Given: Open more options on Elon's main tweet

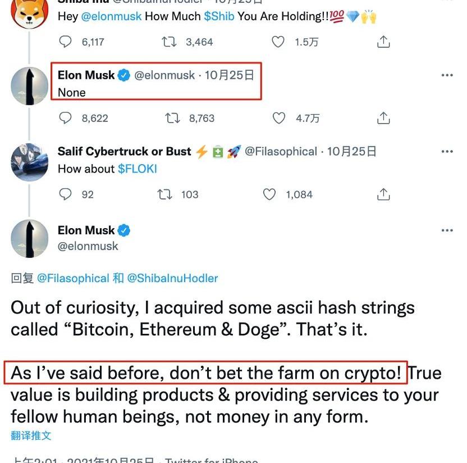Looking at the screenshot, I should pyautogui.click(x=447, y=230).
